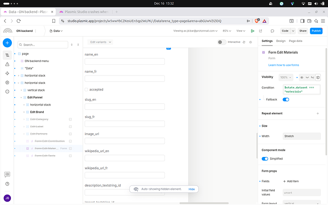Click the outline Search field

43,45
